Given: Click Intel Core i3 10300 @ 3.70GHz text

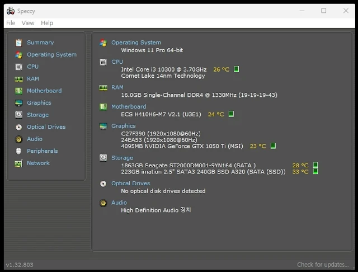Looking at the screenshot, I should pos(164,69).
